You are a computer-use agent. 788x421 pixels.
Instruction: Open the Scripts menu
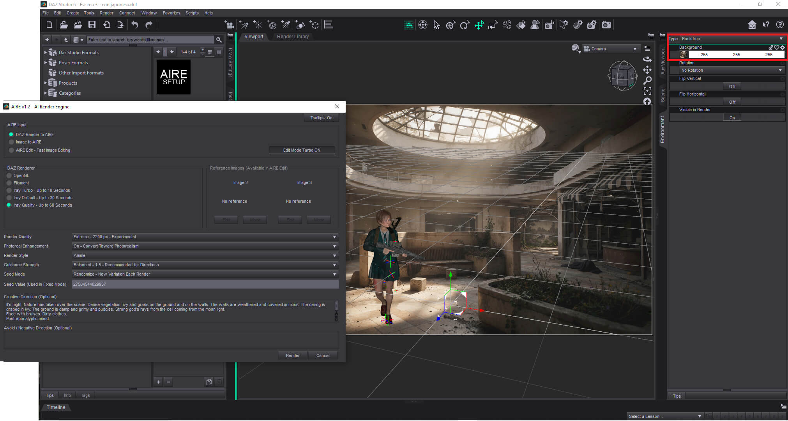pos(192,13)
